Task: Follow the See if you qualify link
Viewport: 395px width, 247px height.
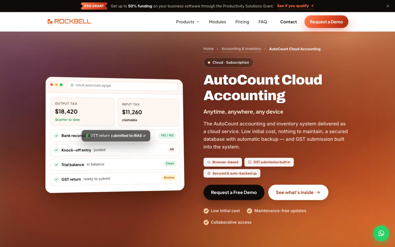Action: pyautogui.click(x=295, y=6)
